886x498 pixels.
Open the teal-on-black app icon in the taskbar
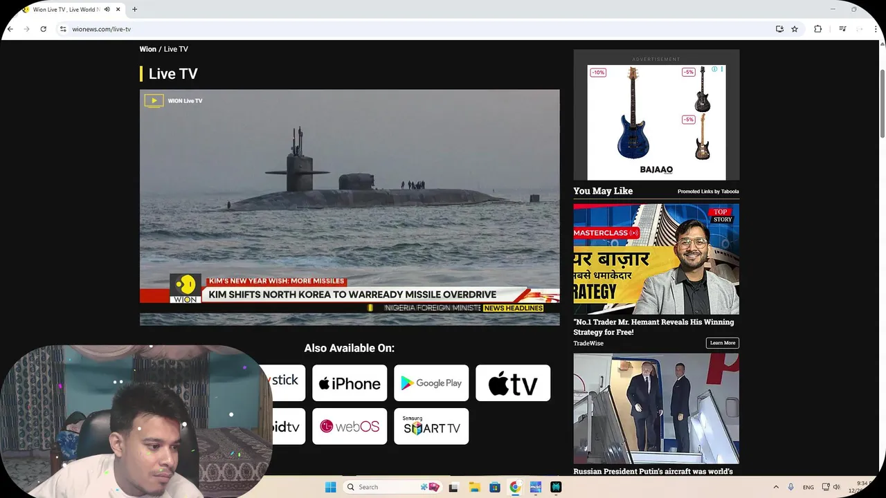tap(556, 487)
